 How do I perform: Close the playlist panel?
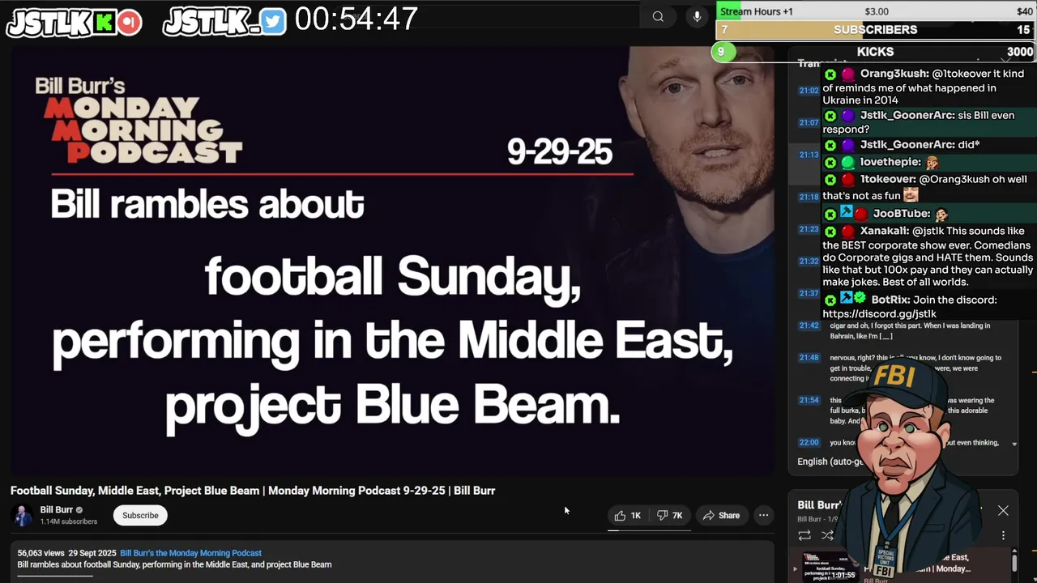coord(1003,510)
